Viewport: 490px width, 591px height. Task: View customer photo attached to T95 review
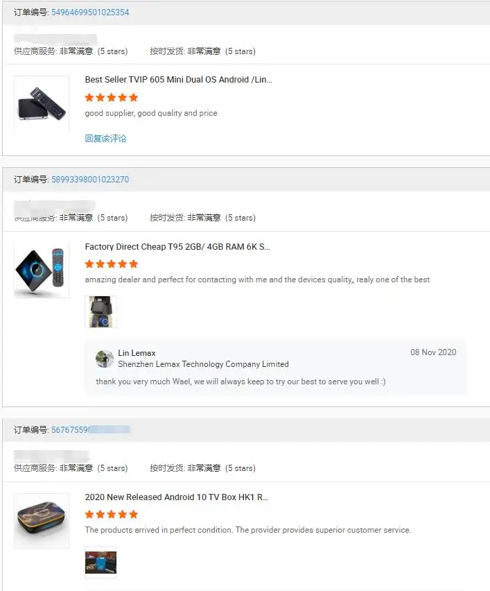pos(100,311)
